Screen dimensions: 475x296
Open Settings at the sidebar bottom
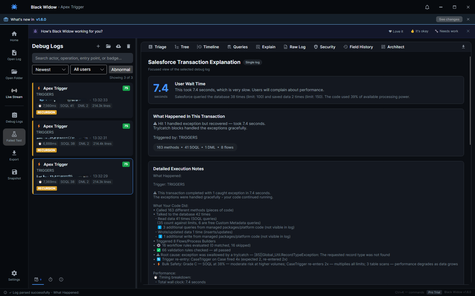click(x=14, y=276)
